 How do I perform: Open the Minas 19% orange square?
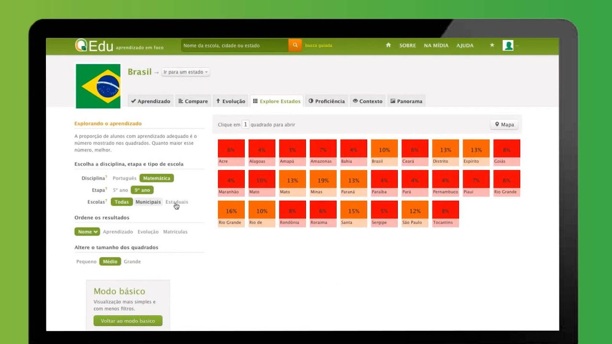[323, 183]
